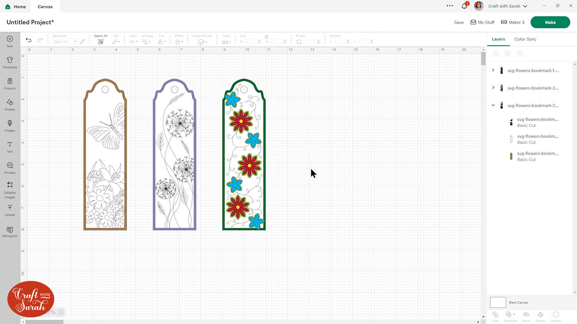Open the Phrases panel
The image size is (577, 324).
tap(10, 165)
